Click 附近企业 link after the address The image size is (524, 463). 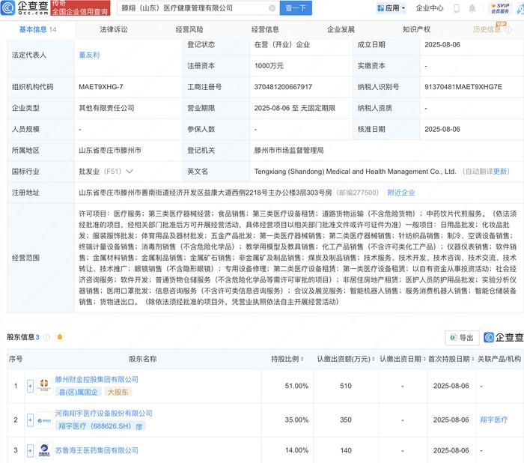[x=401, y=193]
